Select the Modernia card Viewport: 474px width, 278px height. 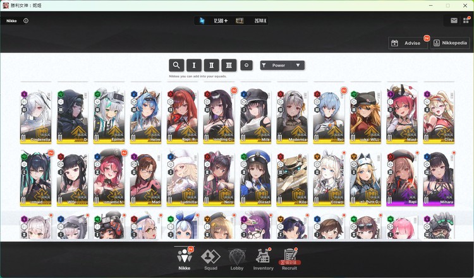click(x=292, y=116)
